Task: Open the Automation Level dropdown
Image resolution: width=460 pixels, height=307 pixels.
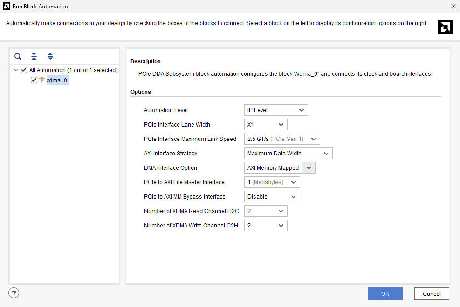Action: [276, 110]
